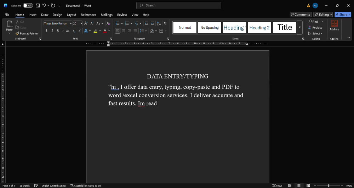This screenshot has width=354, height=188.
Task: Apply the Title style
Action: (x=285, y=28)
